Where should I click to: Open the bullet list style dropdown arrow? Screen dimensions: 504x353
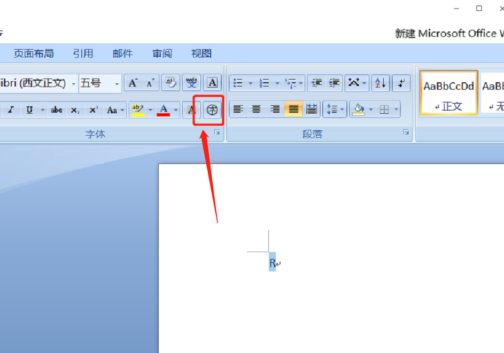(250, 83)
